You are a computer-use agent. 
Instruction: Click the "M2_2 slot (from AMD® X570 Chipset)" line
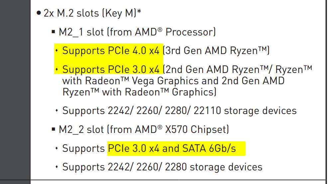click(x=144, y=129)
